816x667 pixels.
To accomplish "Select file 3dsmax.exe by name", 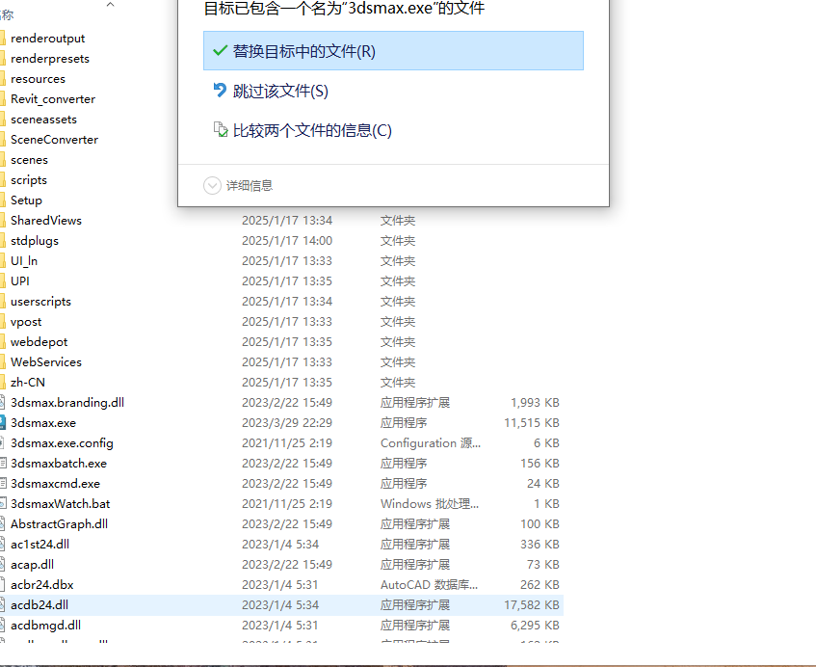I will tap(43, 423).
